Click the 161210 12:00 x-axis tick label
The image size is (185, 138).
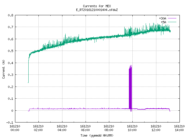[156, 128]
